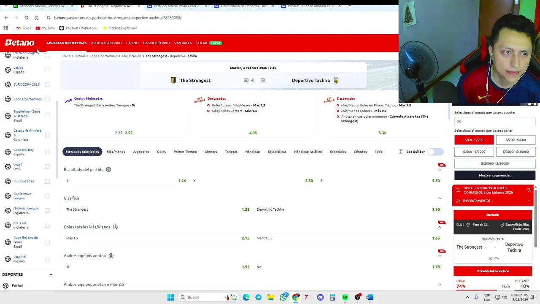The height and width of the screenshot is (304, 540).
Task: Click the info icon beside Goles totales Más/Menos
Action: pos(115,227)
